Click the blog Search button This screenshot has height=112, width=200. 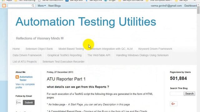point(189,94)
